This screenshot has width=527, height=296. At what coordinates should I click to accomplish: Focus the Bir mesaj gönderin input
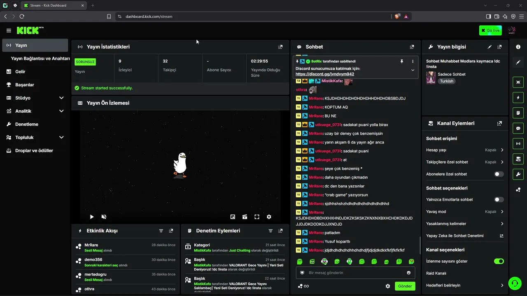click(x=355, y=273)
